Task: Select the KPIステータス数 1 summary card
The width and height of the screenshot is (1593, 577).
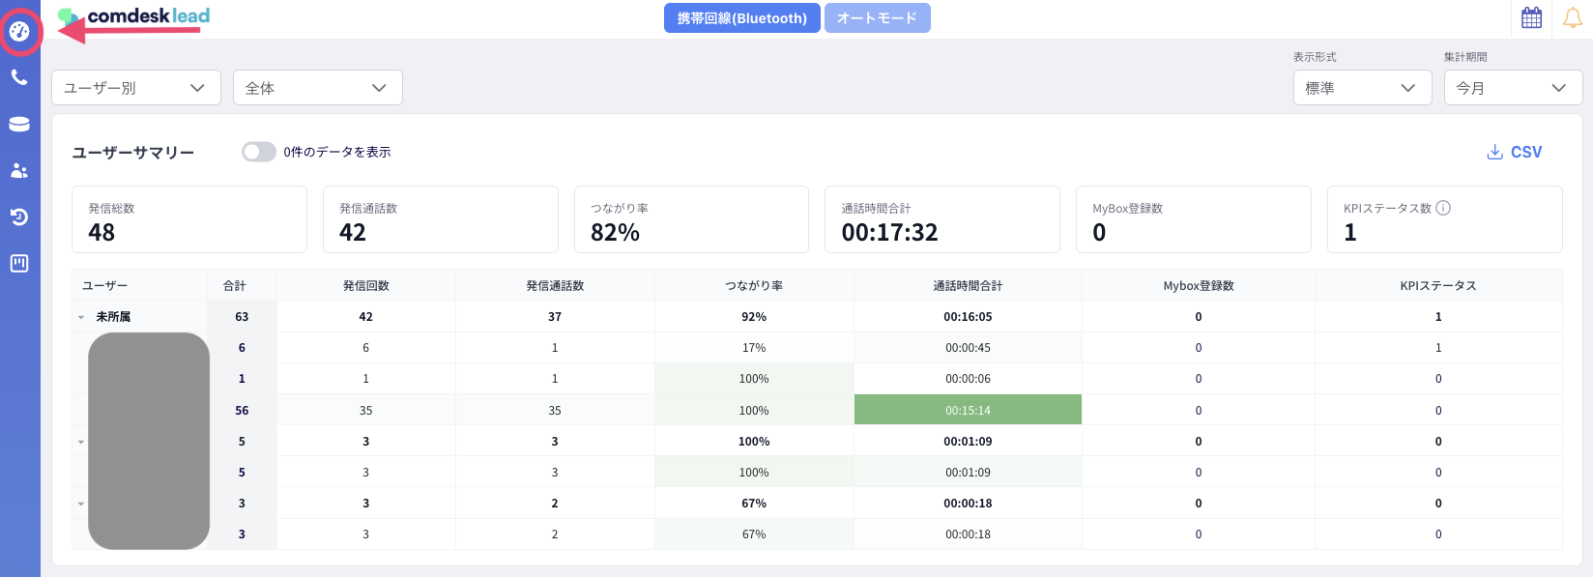Action: pyautogui.click(x=1445, y=219)
